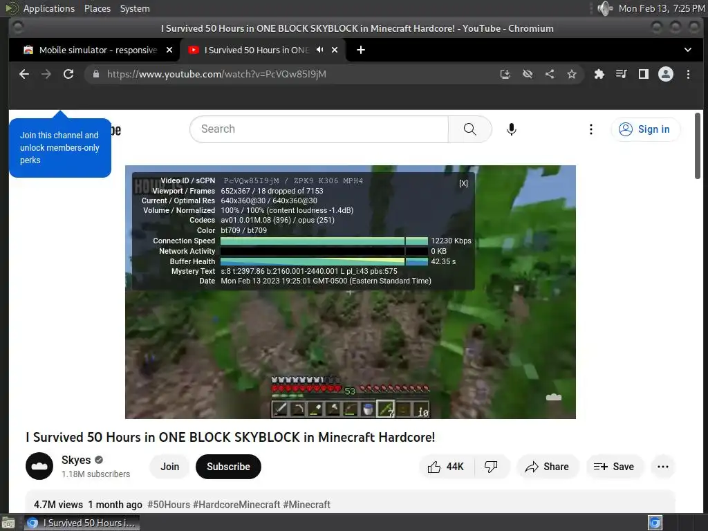Reload the YouTube page

pos(68,74)
